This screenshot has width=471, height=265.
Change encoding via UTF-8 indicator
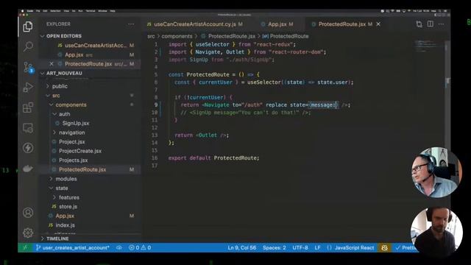[x=300, y=247]
